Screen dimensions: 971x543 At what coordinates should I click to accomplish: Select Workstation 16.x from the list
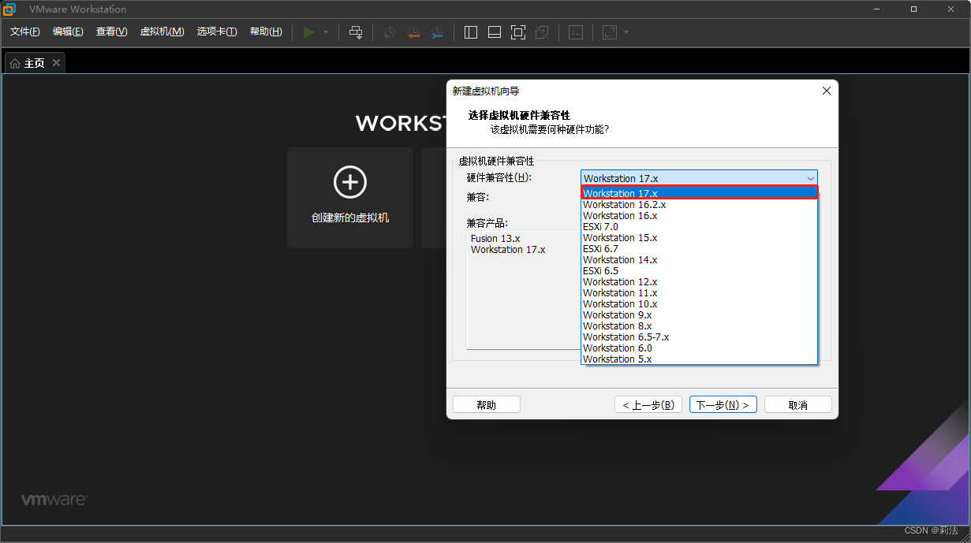point(699,215)
